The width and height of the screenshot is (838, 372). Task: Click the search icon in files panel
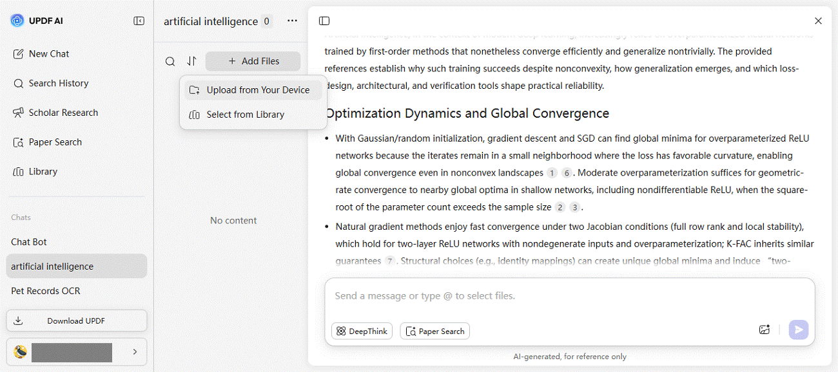coord(170,61)
